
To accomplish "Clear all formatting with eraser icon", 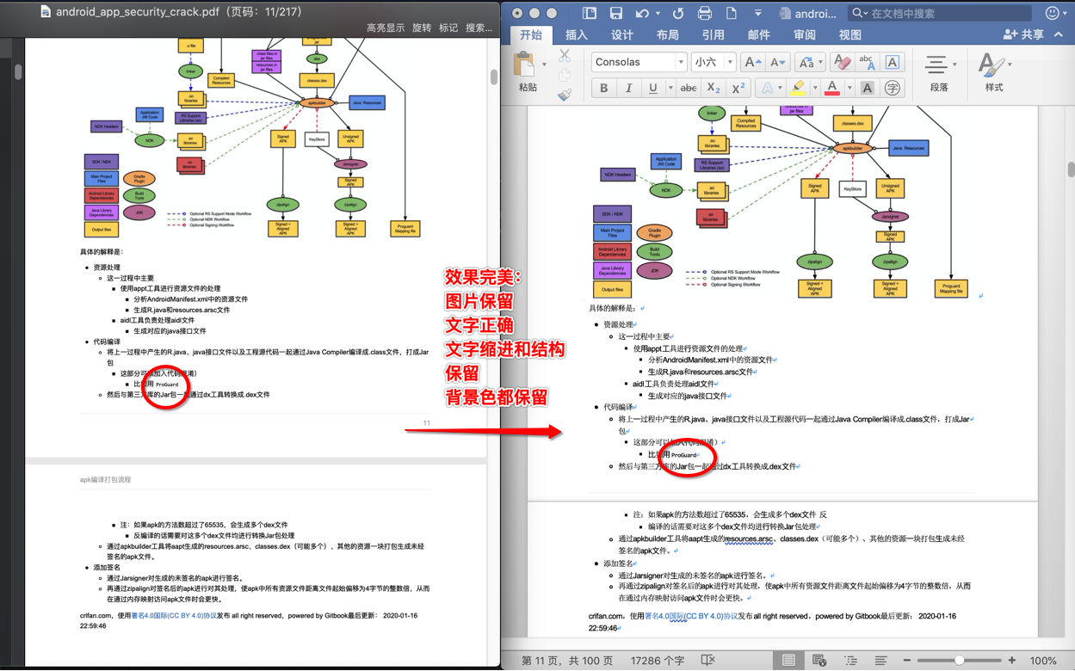I will (x=842, y=62).
